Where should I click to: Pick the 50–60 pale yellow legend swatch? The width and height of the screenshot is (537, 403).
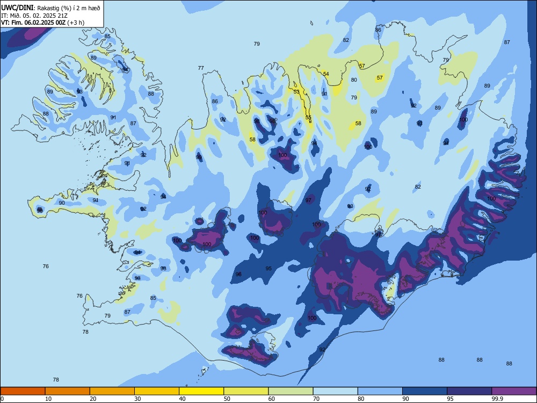(x=246, y=391)
